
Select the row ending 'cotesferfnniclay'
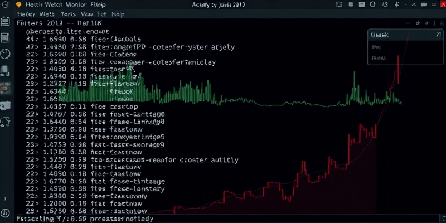tap(120, 62)
